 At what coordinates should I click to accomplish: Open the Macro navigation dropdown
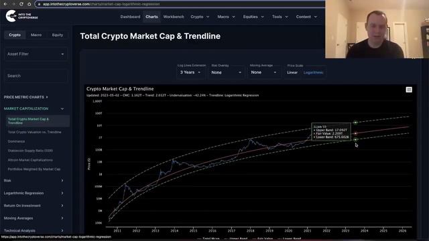(226, 17)
